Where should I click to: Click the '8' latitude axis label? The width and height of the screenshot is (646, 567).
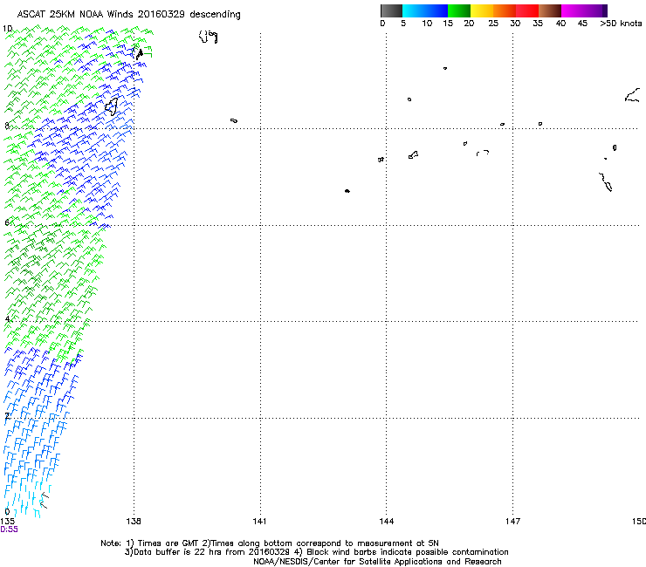(7, 126)
